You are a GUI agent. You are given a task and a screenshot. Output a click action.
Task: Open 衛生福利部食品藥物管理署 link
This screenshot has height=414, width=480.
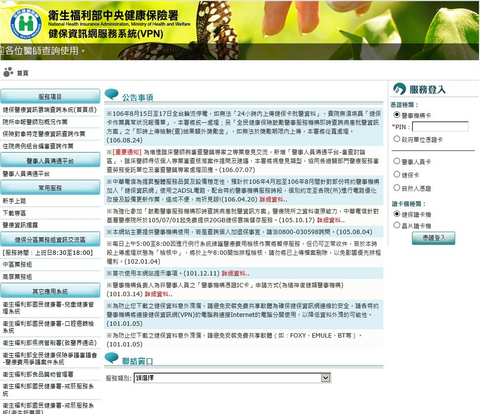pos(38,374)
